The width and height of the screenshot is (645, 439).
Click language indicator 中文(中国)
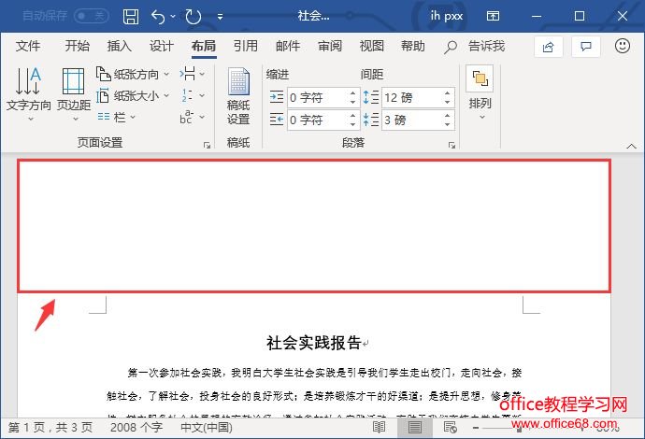click(x=207, y=428)
